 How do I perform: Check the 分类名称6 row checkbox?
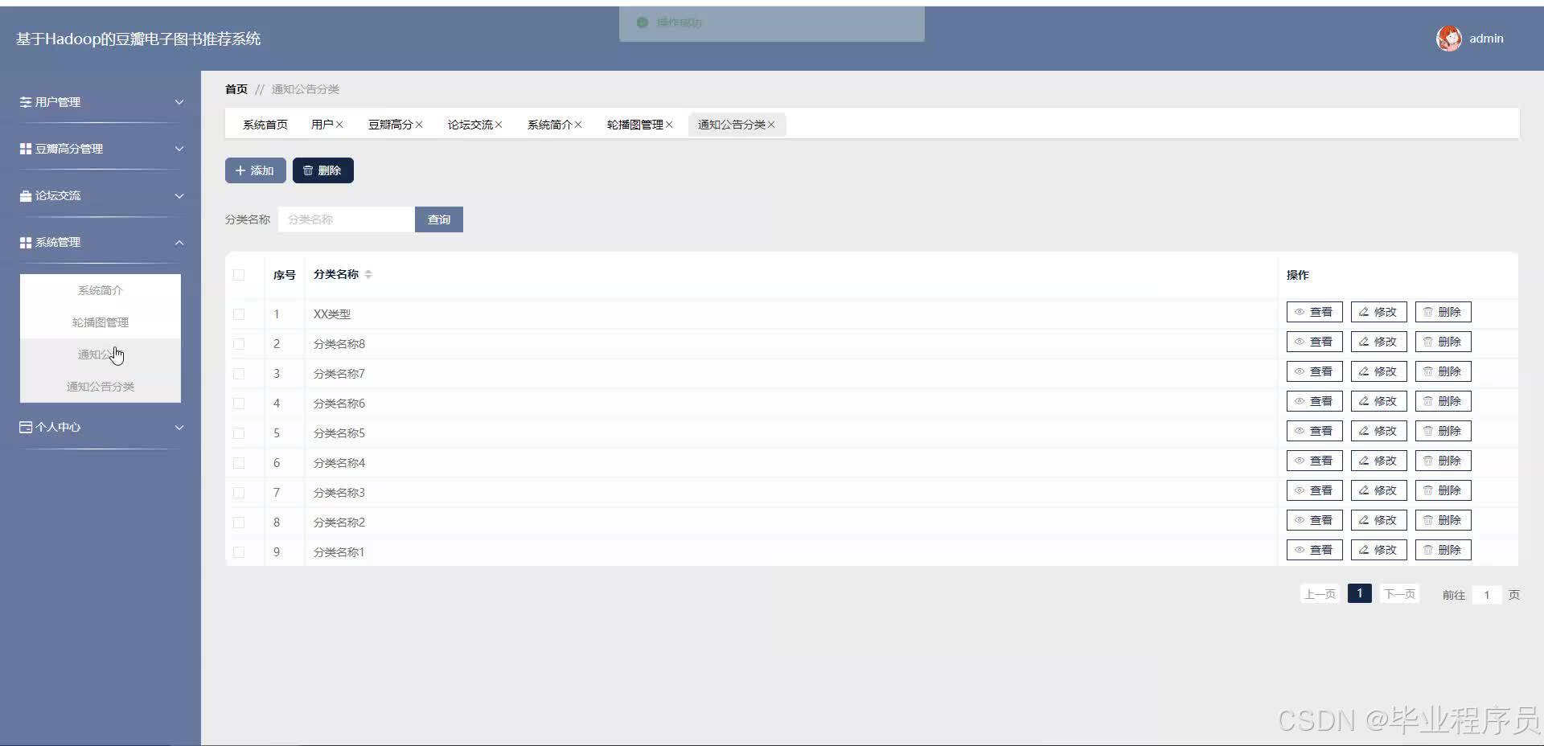coord(239,404)
